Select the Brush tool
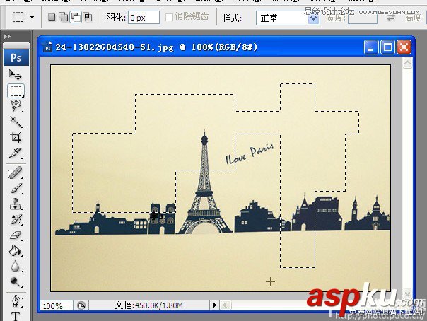 16,188
